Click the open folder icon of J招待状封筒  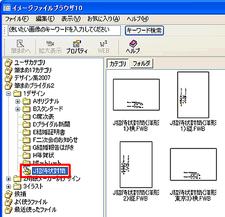point(26,171)
